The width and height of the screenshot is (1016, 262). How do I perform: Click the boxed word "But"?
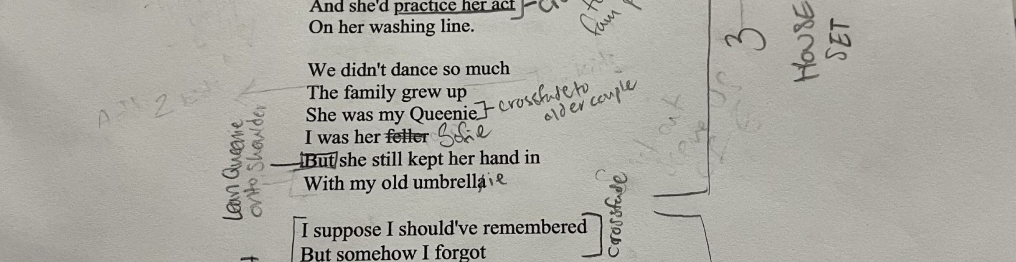pyautogui.click(x=319, y=160)
